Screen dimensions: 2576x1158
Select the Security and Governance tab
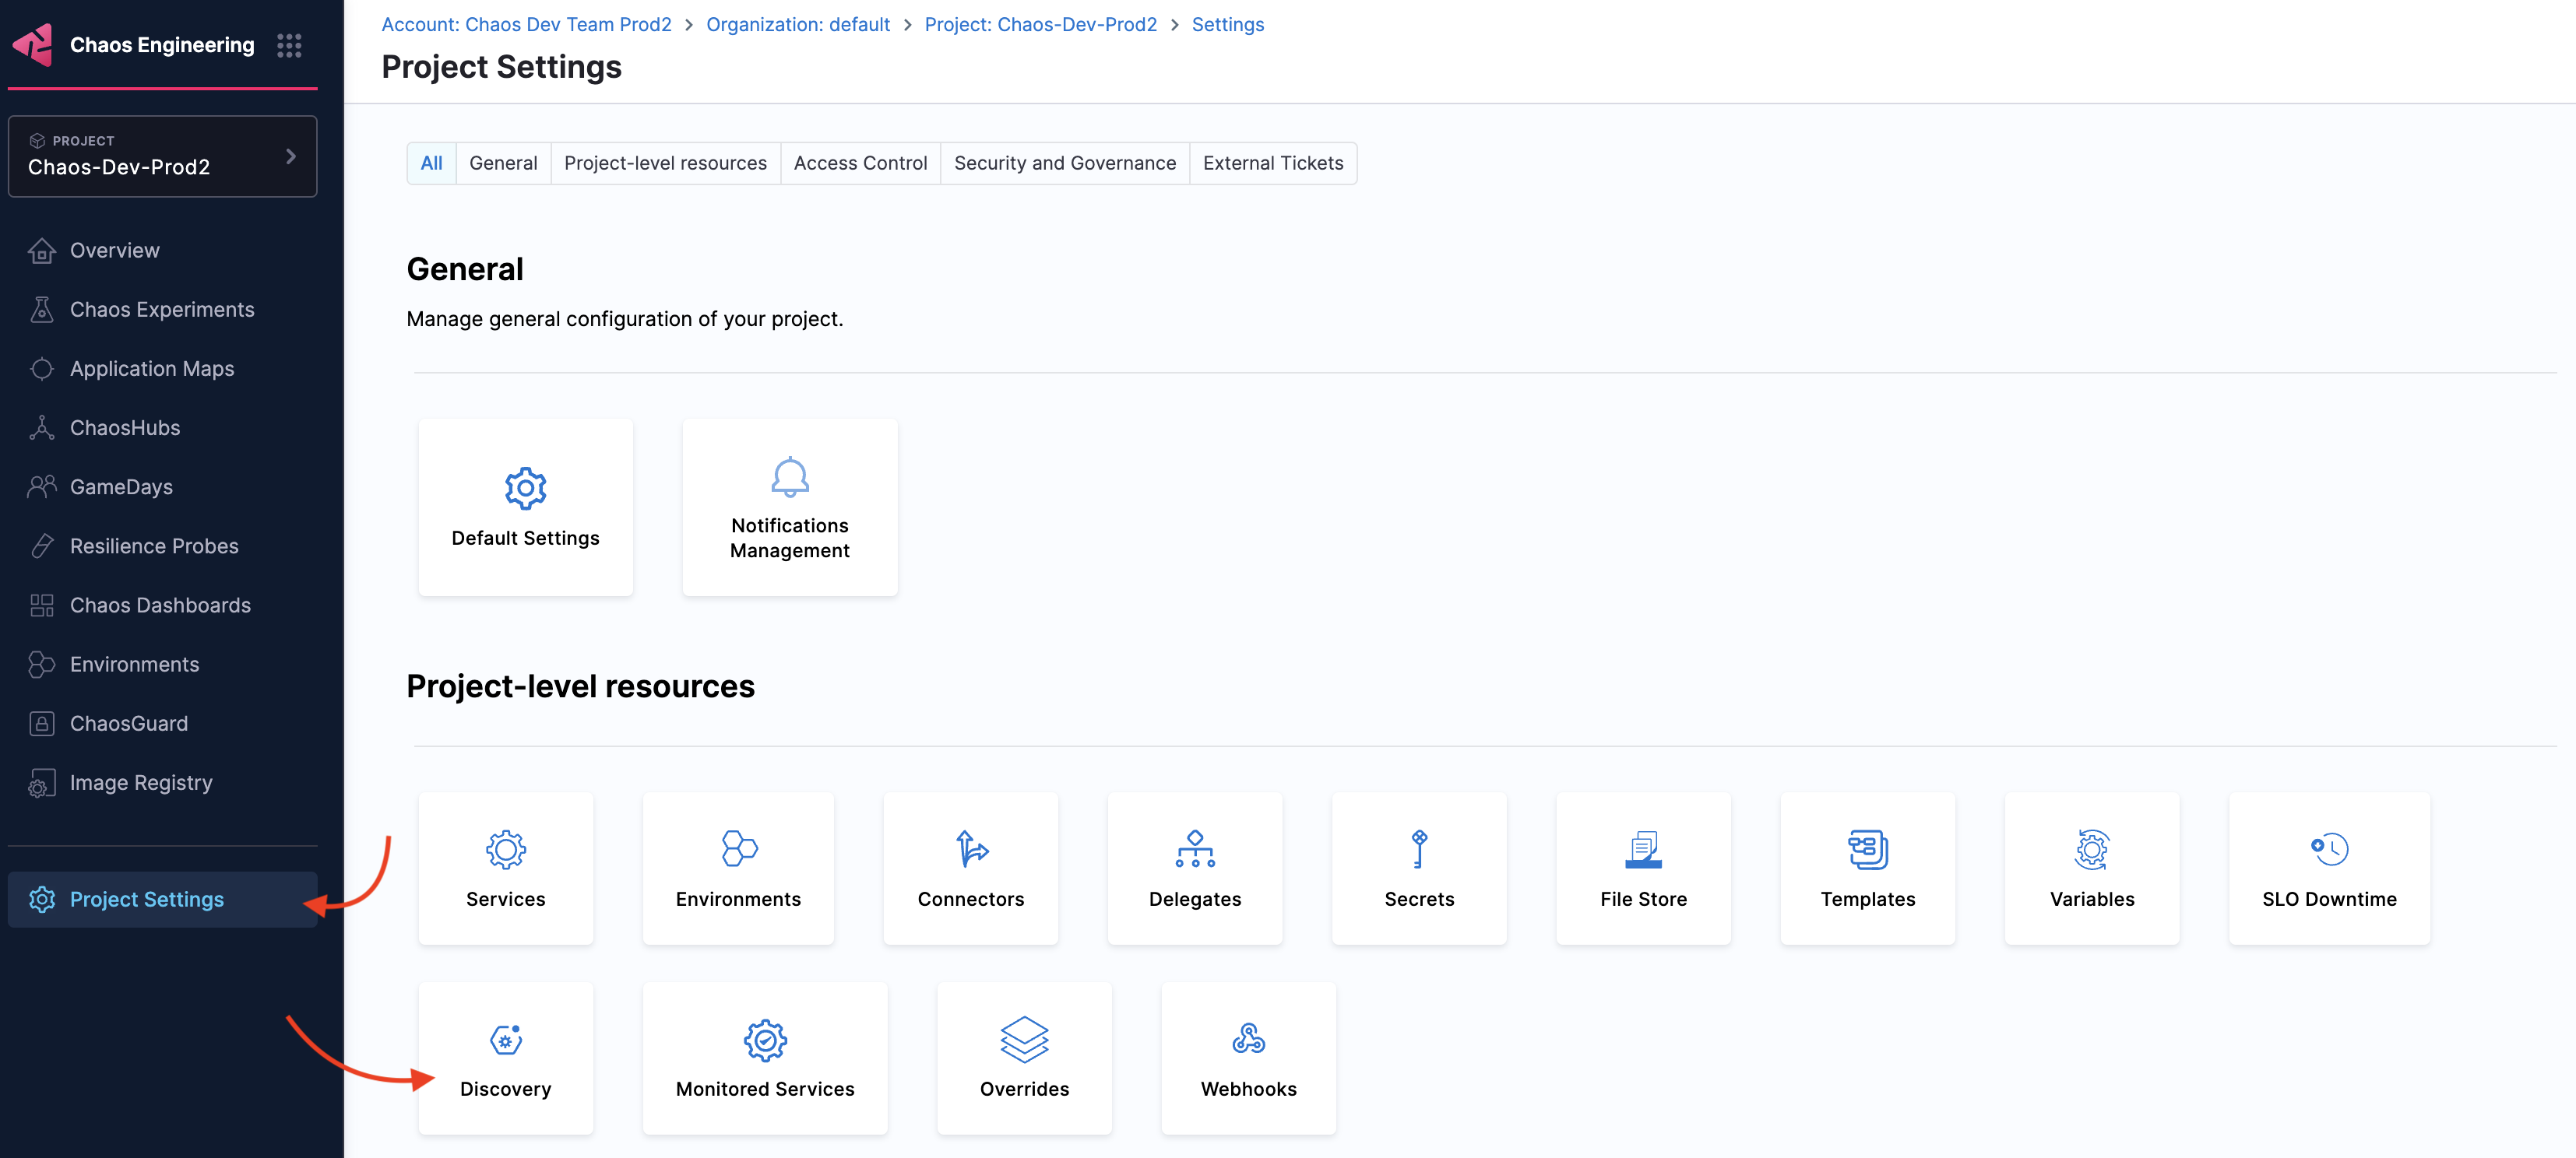[1064, 163]
